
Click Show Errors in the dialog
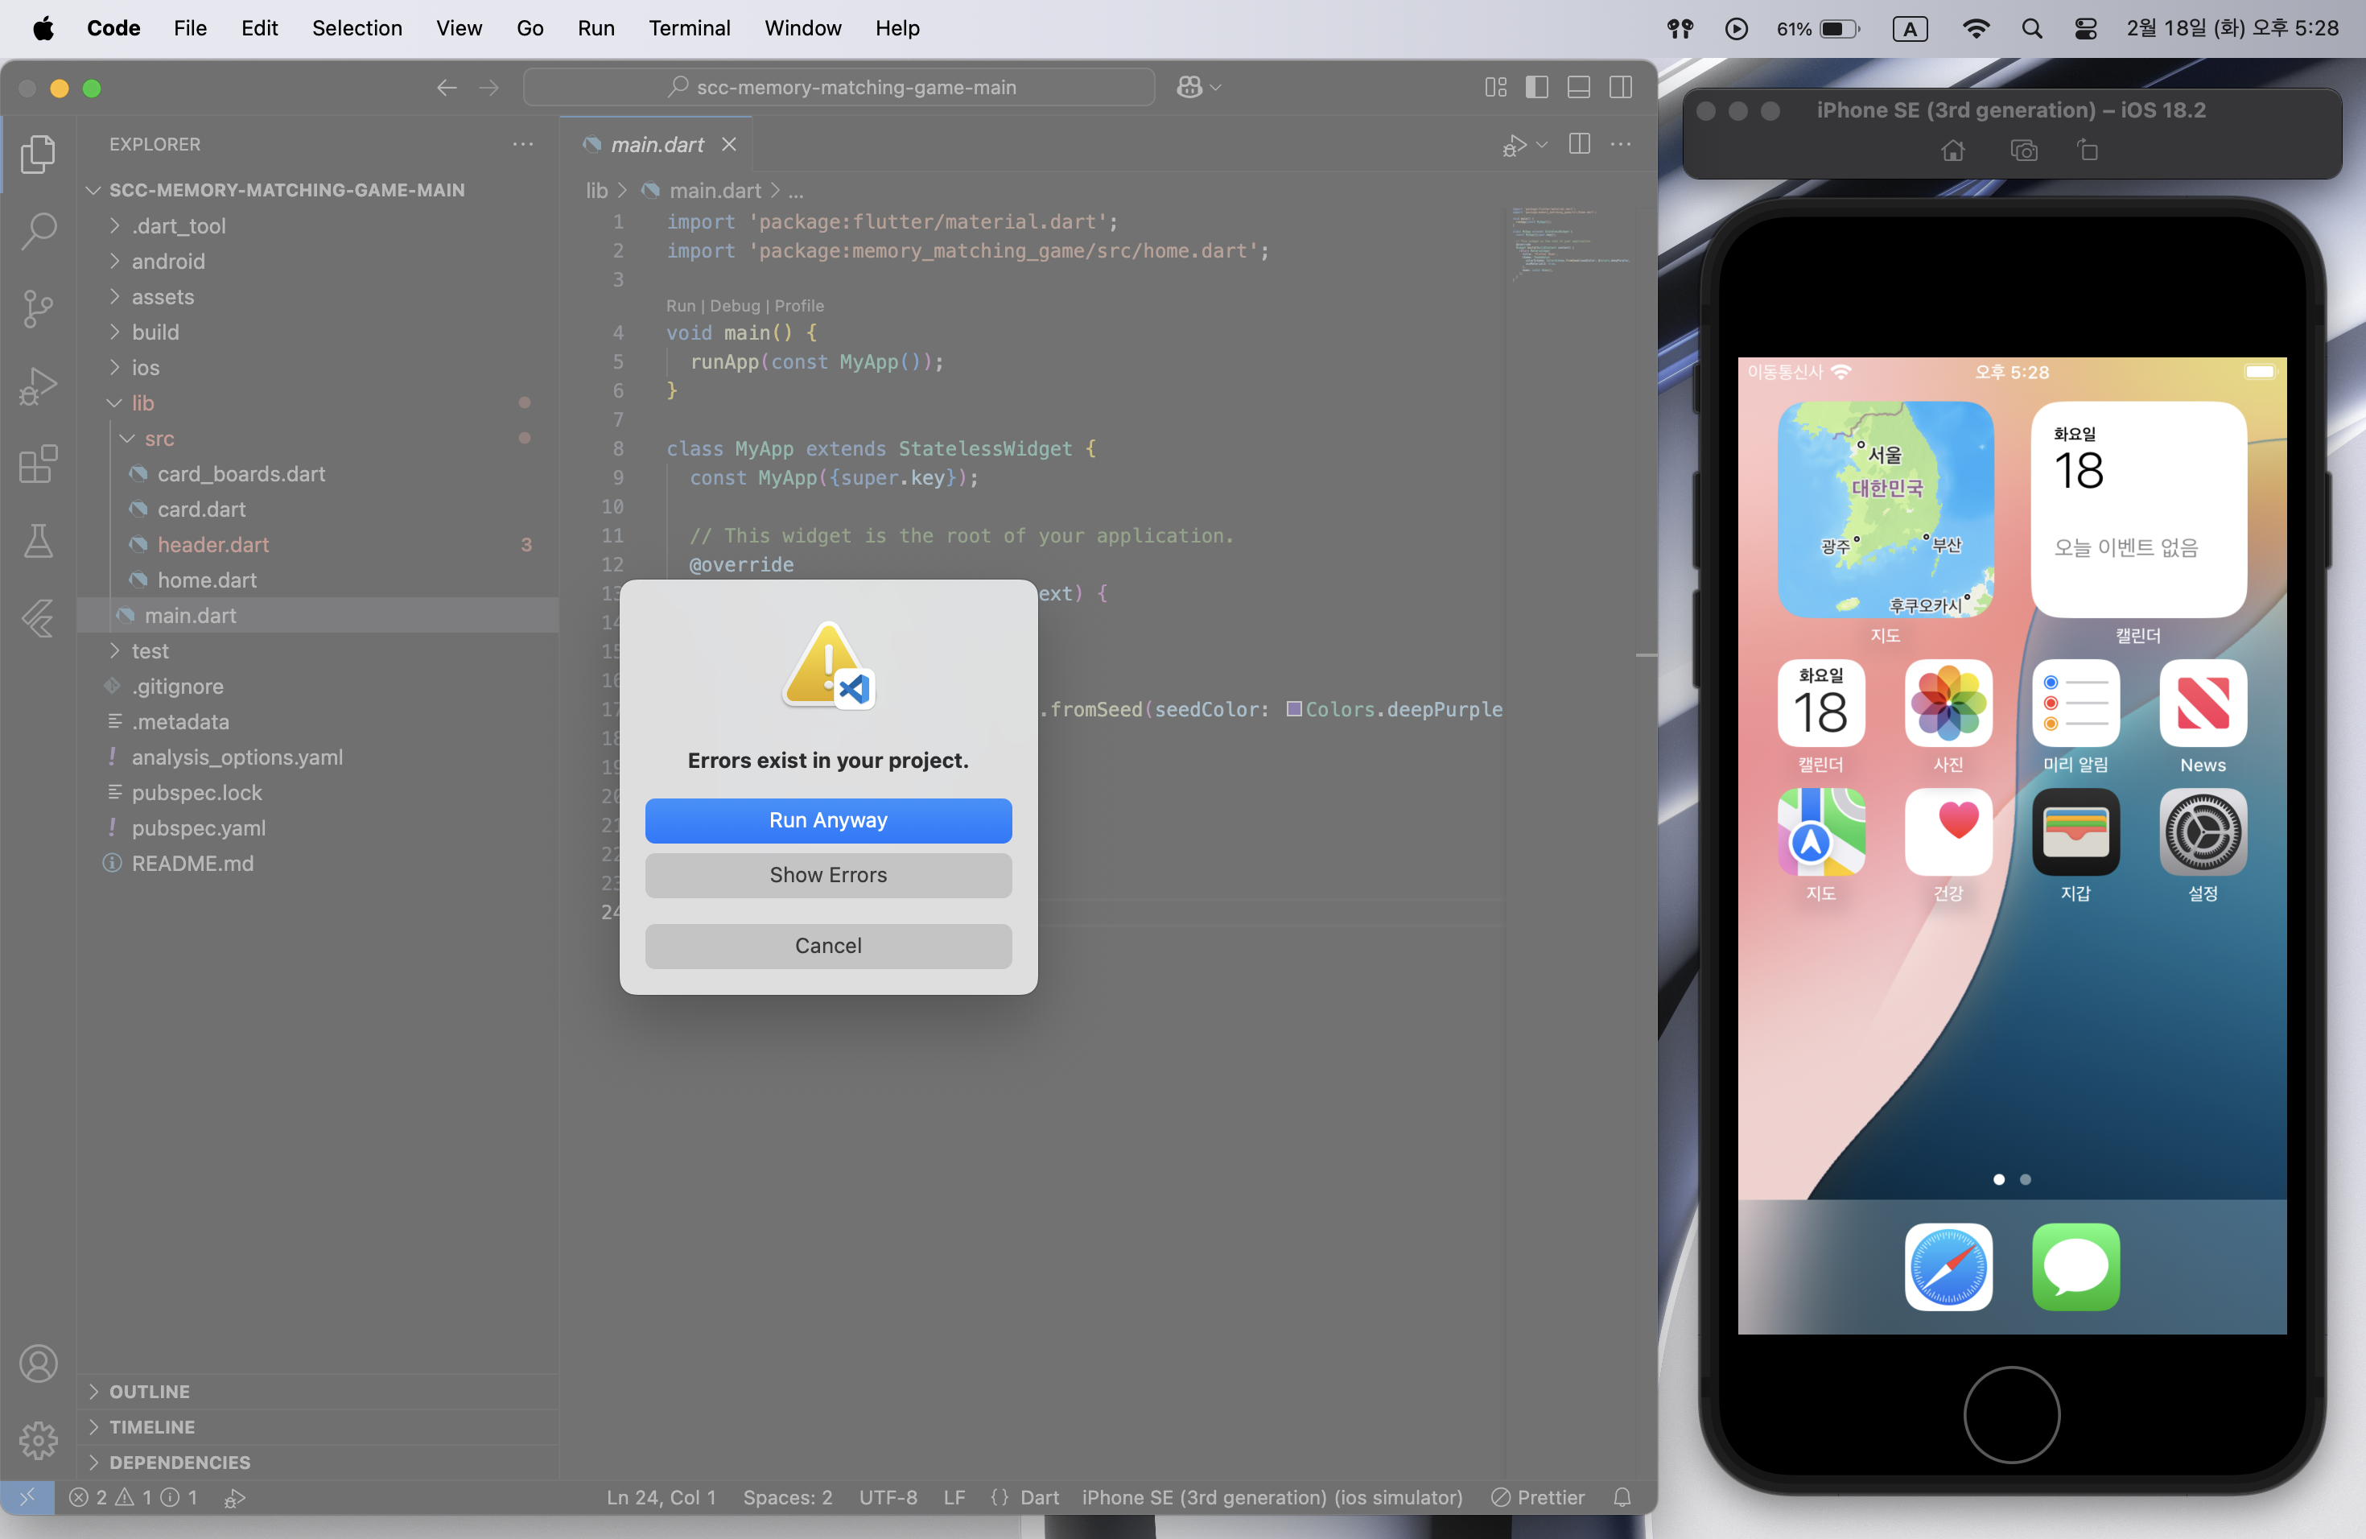[x=828, y=875]
